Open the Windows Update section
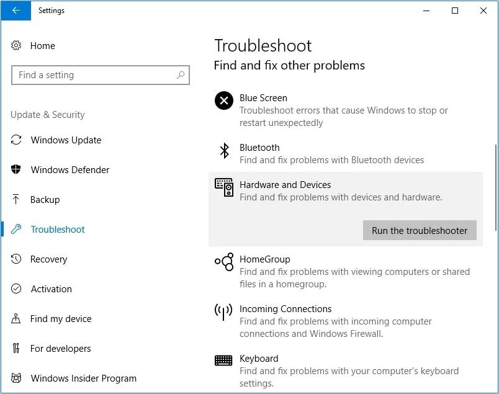This screenshot has height=394, width=499. point(66,140)
